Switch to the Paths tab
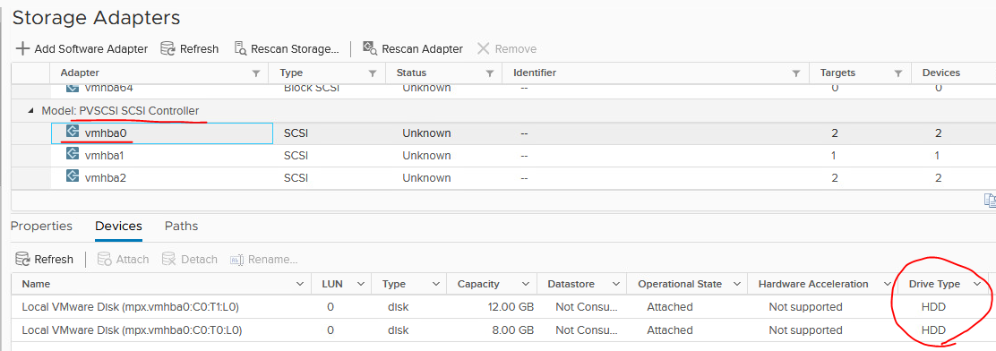Screen dimensions: 996x351 [181, 226]
